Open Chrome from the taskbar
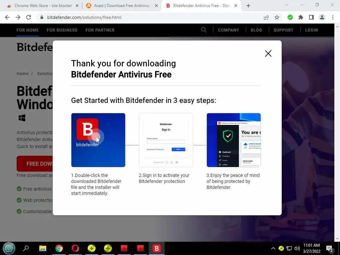The image size is (340, 255). coord(59,248)
